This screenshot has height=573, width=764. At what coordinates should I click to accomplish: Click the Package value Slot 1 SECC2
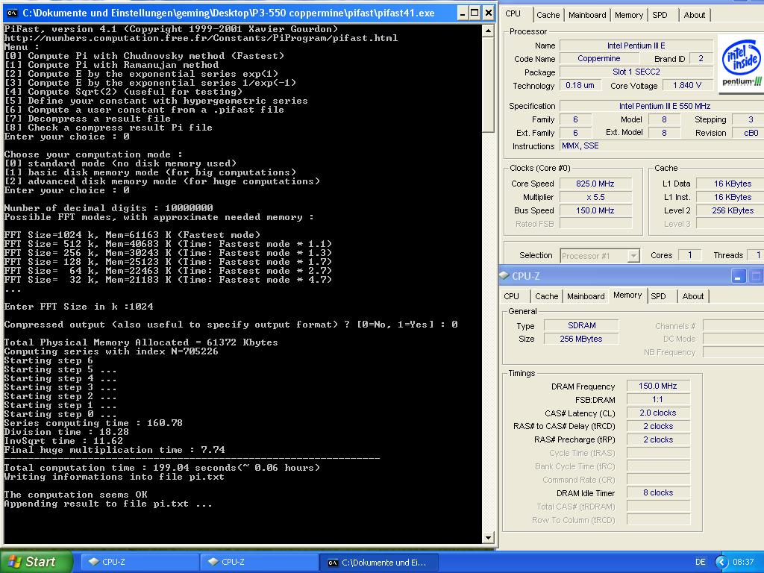click(636, 72)
